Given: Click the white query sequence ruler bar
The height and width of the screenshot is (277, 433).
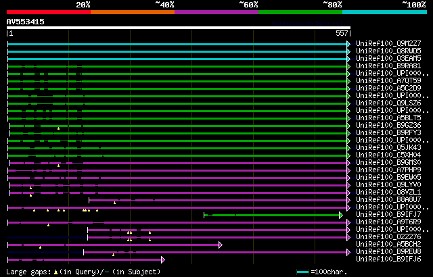Looking at the screenshot, I should (x=179, y=28).
